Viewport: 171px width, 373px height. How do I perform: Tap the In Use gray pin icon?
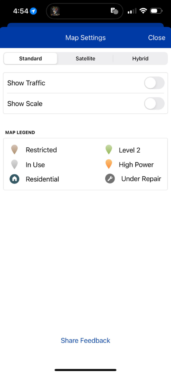pyautogui.click(x=14, y=165)
